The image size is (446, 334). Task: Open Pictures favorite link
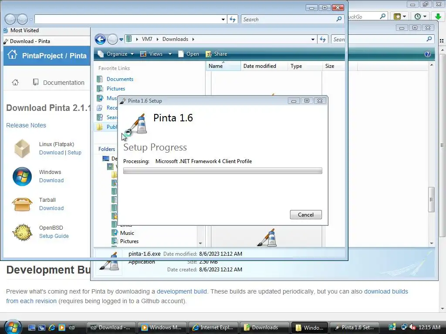click(116, 89)
